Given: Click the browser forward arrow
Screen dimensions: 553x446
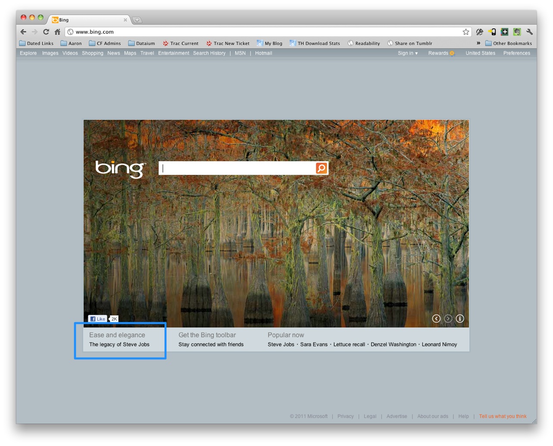Looking at the screenshot, I should click(x=34, y=32).
